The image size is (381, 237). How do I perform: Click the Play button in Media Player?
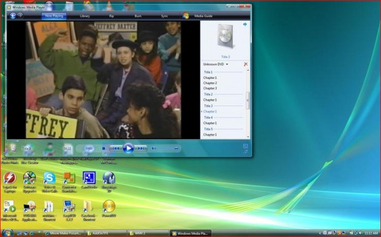click(x=128, y=148)
